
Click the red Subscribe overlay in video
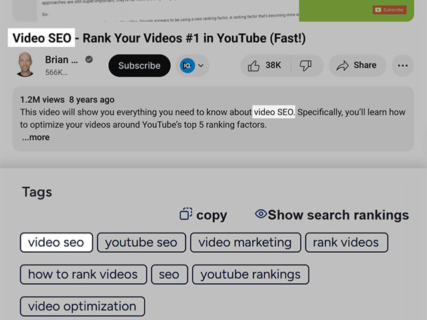(x=390, y=10)
